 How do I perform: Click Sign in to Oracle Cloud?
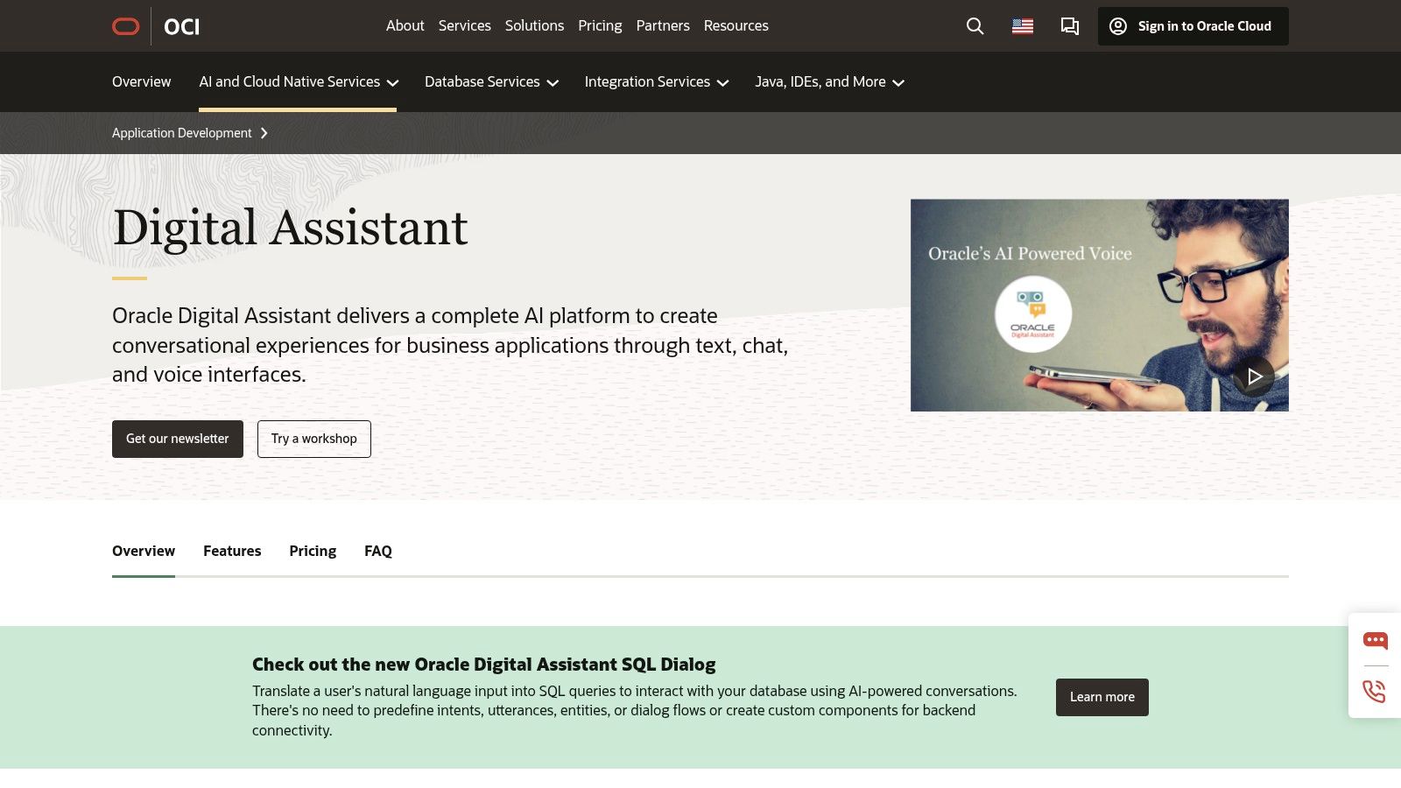point(1192,25)
